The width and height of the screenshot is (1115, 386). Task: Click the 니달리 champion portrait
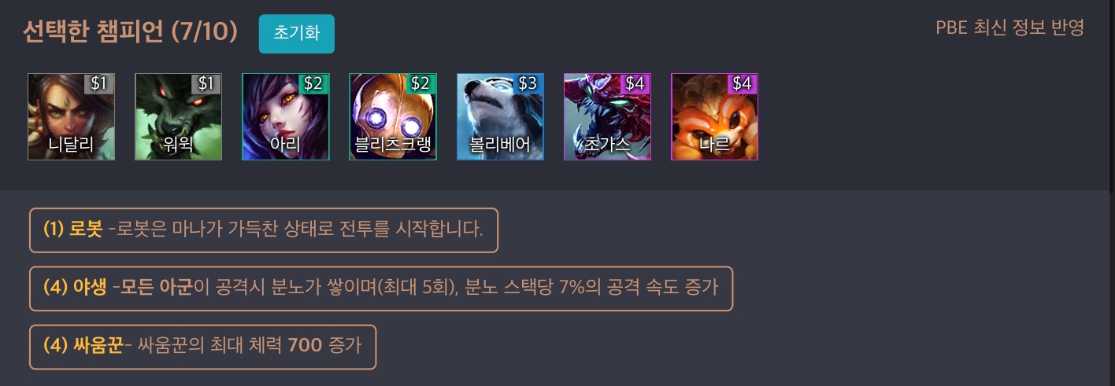pos(71,116)
